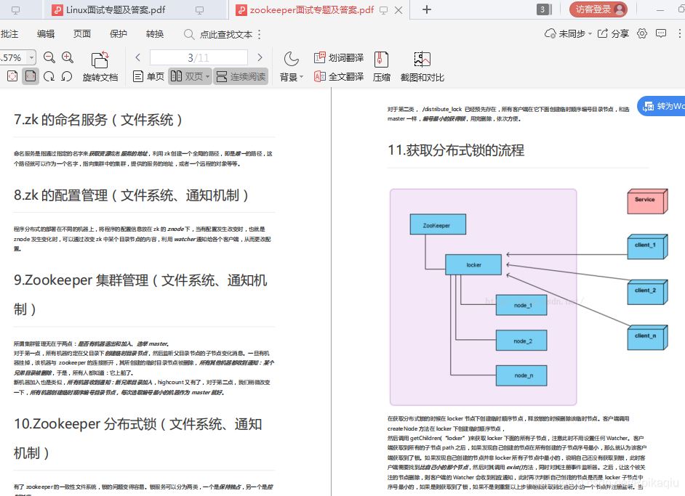Click the 访客登录 login button
This screenshot has width=685, height=496.
pos(598,9)
